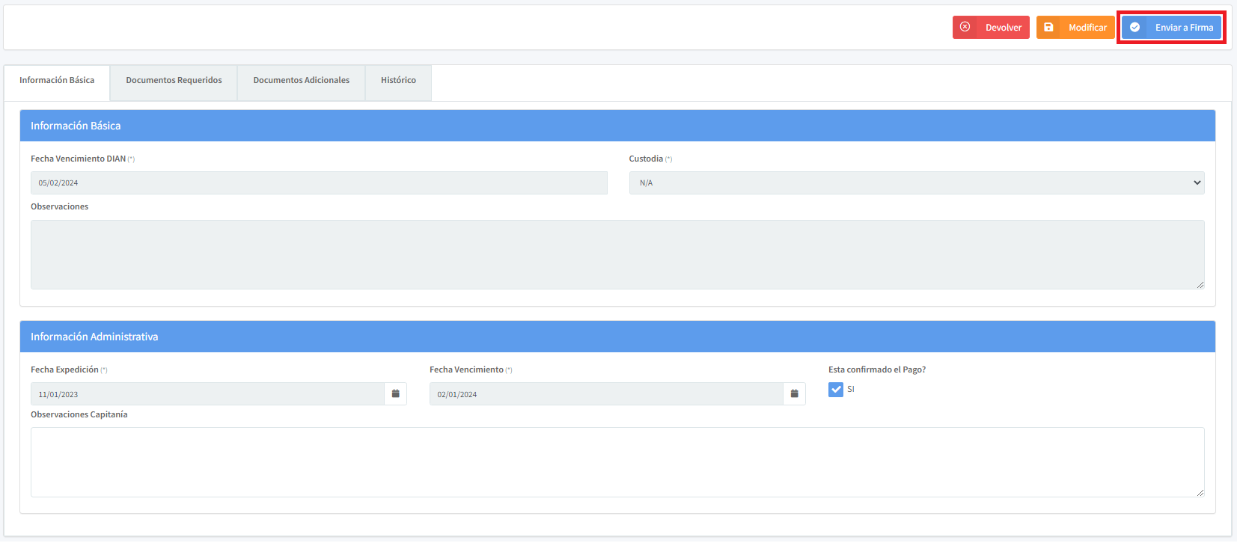The image size is (1246, 549).
Task: Click the Observaciones Capitanía resize handle
Action: pyautogui.click(x=1200, y=492)
